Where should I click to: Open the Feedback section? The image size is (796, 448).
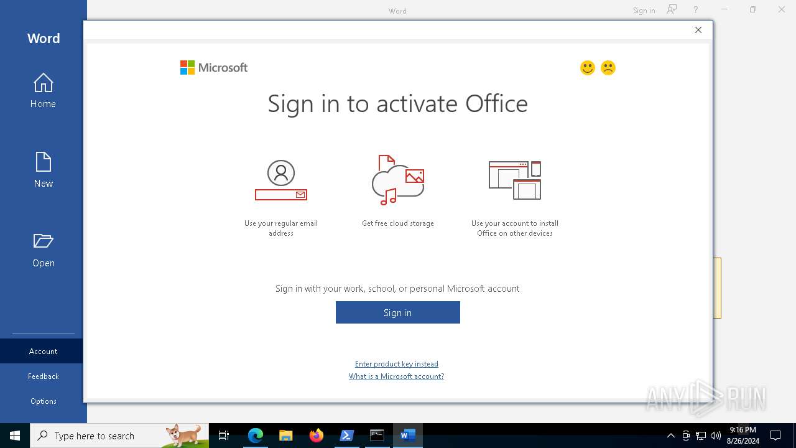point(43,376)
